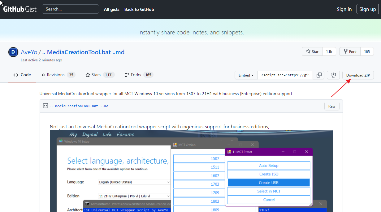The height and width of the screenshot is (212, 381).
Task: Go Back to GitHub link
Action: pos(139,9)
